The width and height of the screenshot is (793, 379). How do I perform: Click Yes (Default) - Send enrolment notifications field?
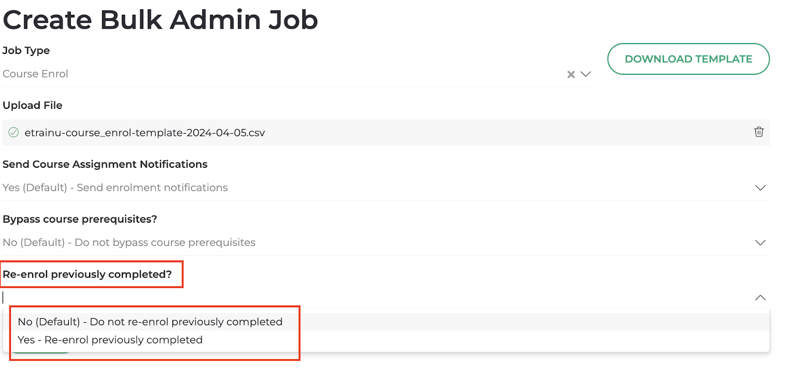(377, 188)
